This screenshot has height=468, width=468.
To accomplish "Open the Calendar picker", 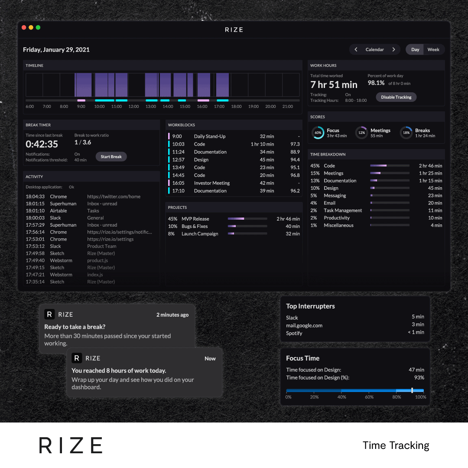I will tap(374, 49).
